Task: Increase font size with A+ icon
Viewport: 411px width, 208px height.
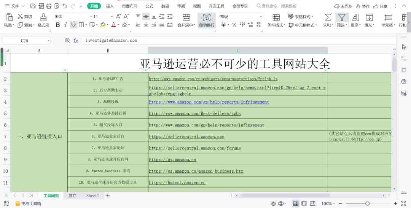Action: point(118,16)
